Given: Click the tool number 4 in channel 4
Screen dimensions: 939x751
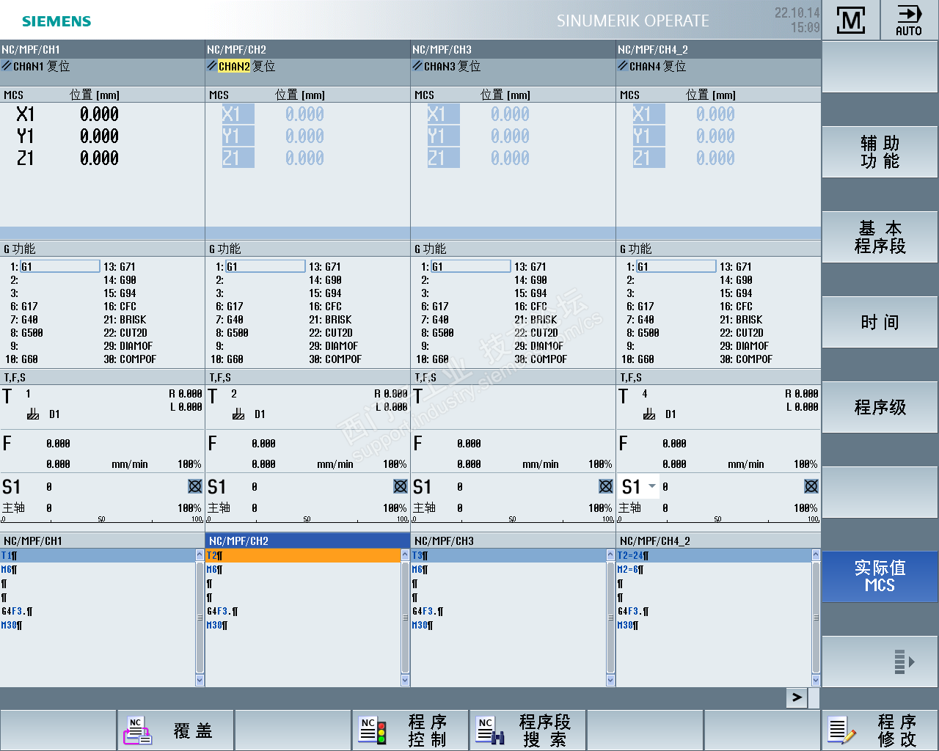Looking at the screenshot, I should coord(645,394).
